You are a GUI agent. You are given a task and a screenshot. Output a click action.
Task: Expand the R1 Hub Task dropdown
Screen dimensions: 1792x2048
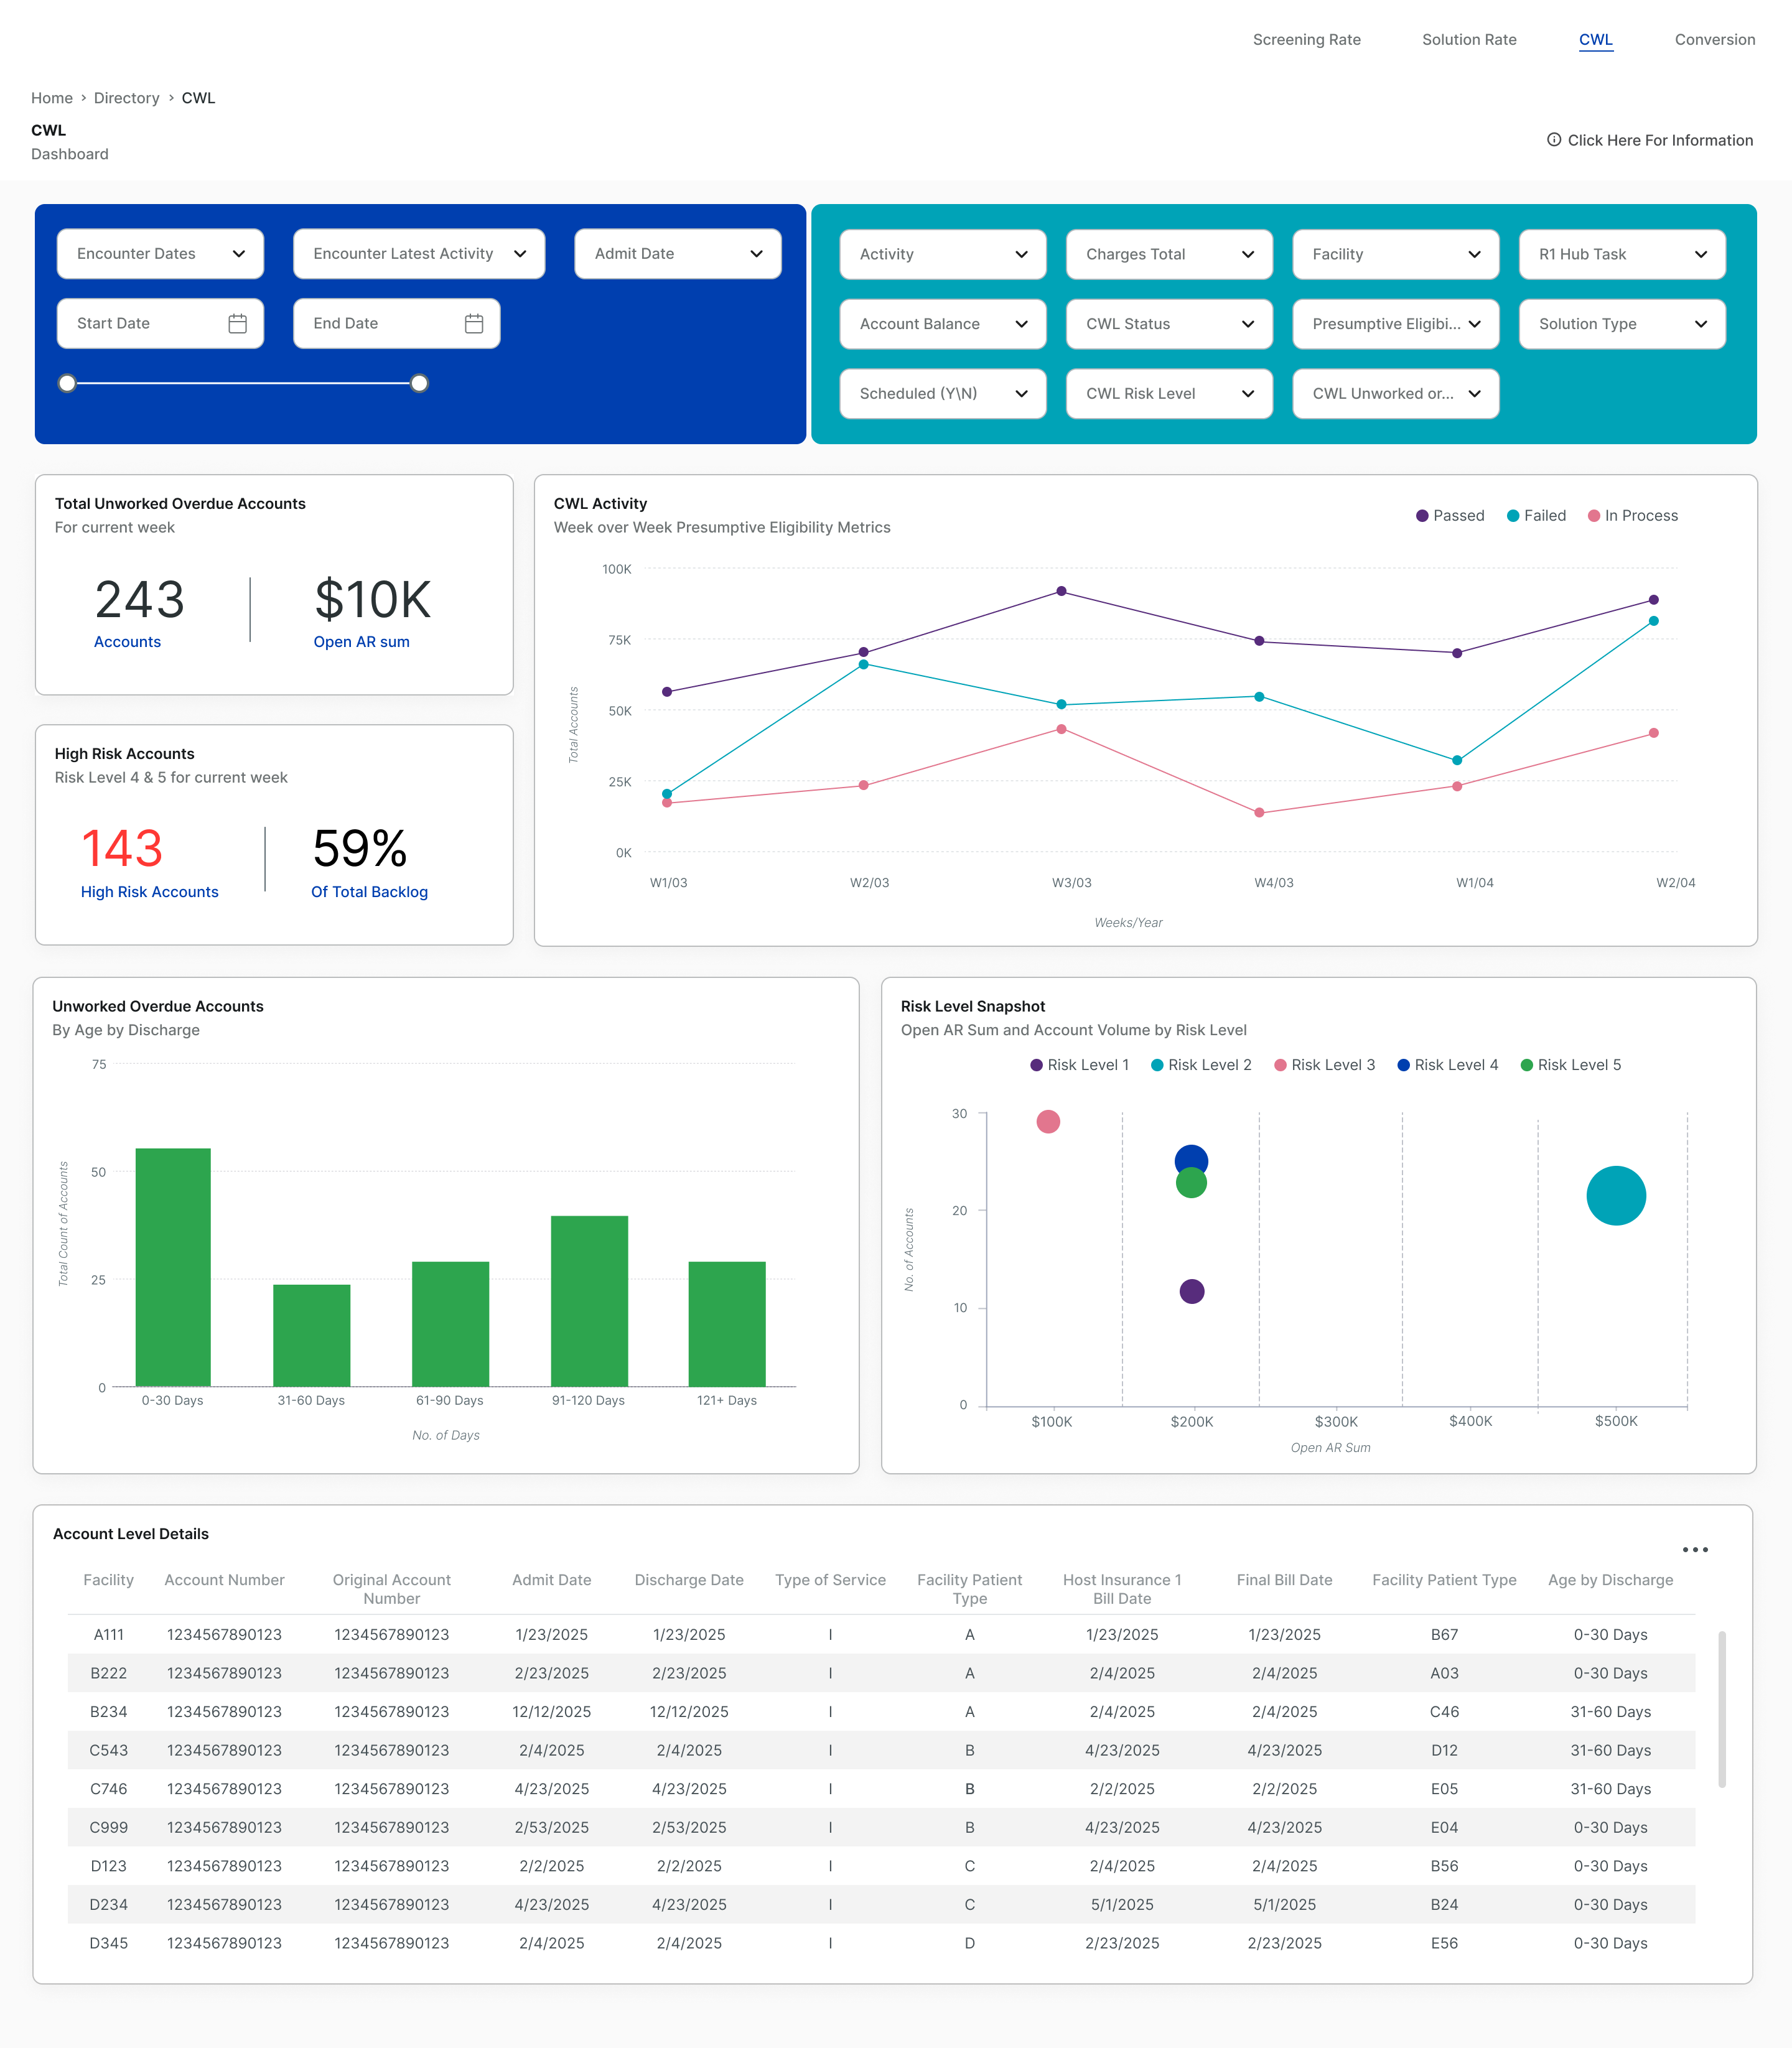point(1622,255)
